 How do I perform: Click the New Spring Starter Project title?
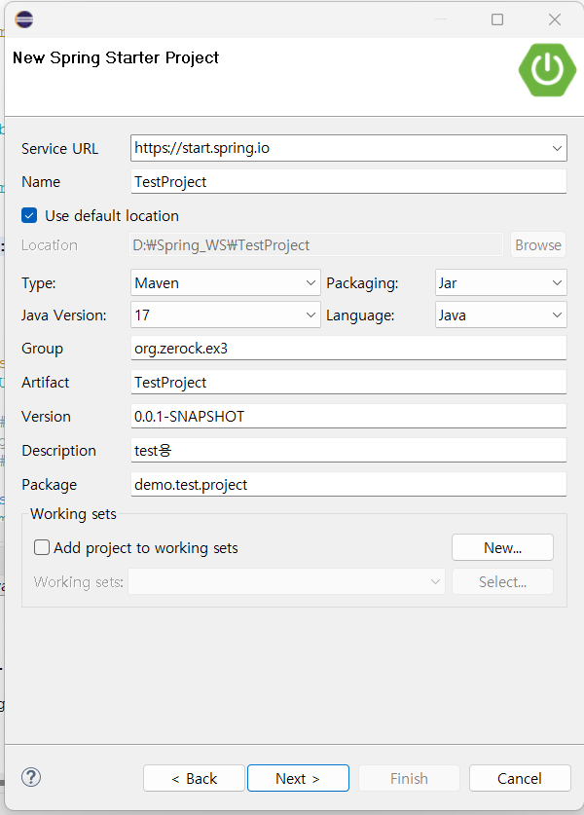(x=116, y=57)
